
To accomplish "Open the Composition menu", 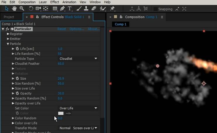I will 27,2.
